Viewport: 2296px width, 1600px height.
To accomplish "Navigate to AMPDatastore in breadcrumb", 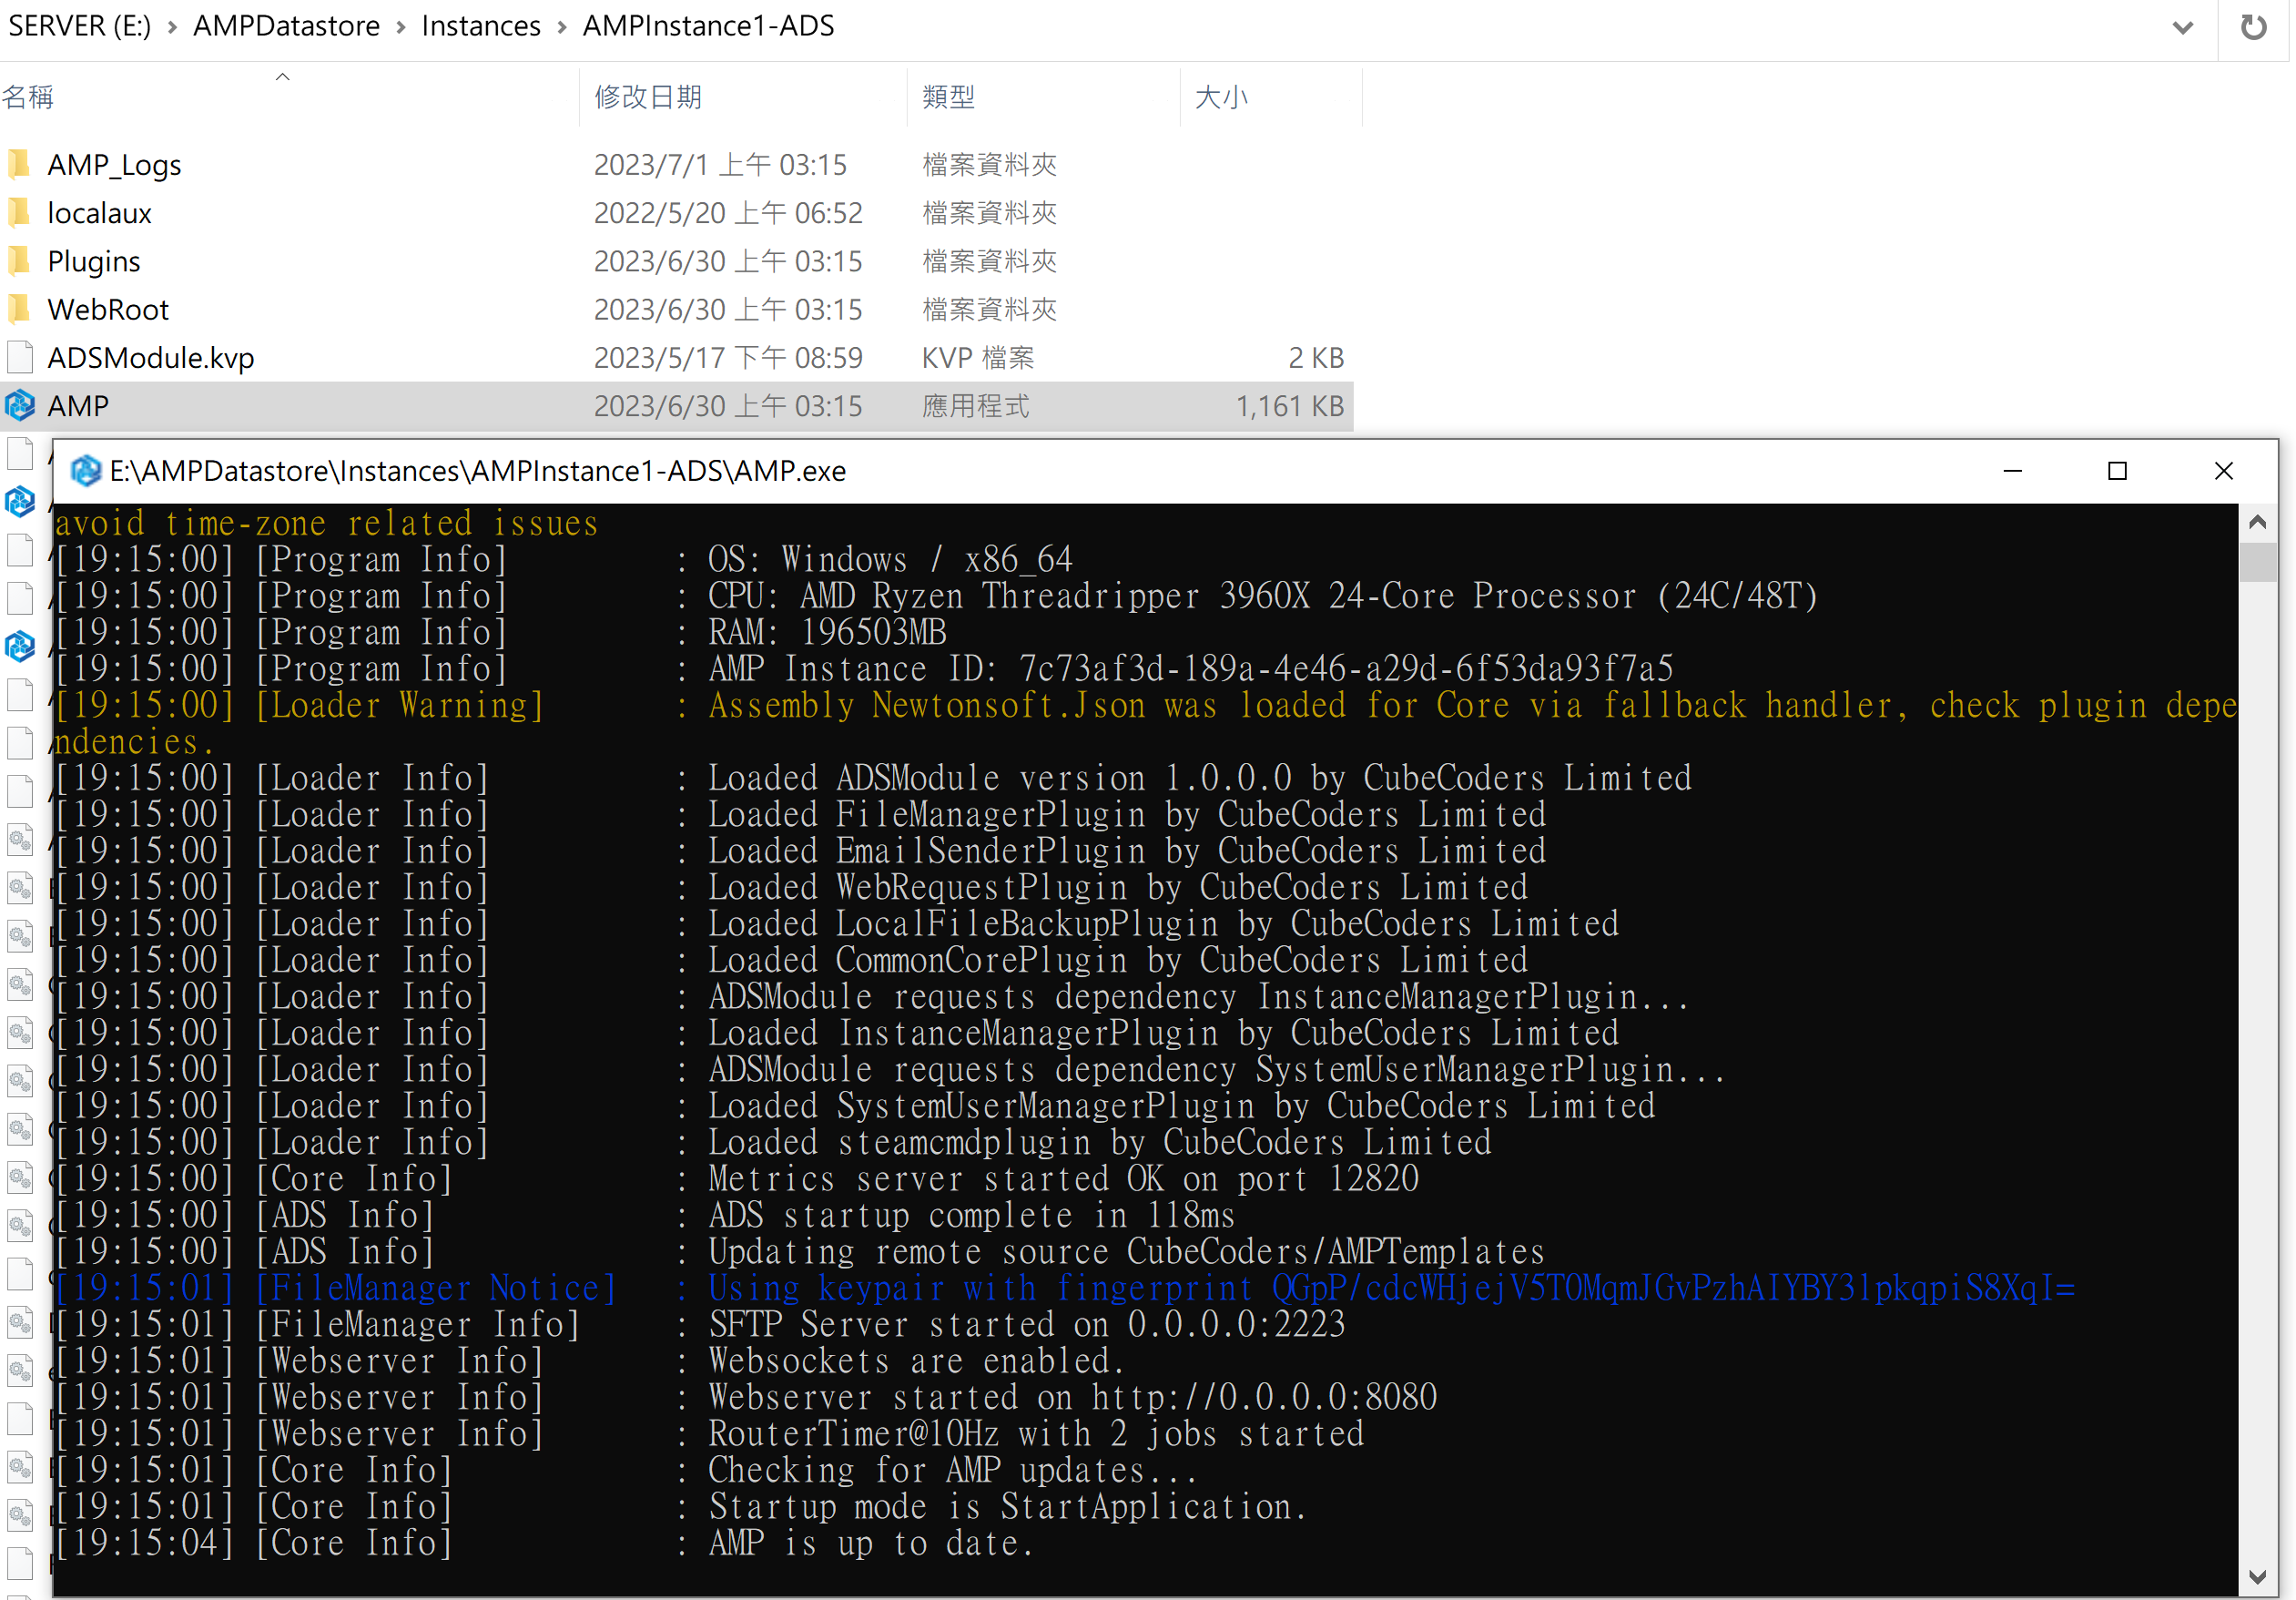I will 286,26.
